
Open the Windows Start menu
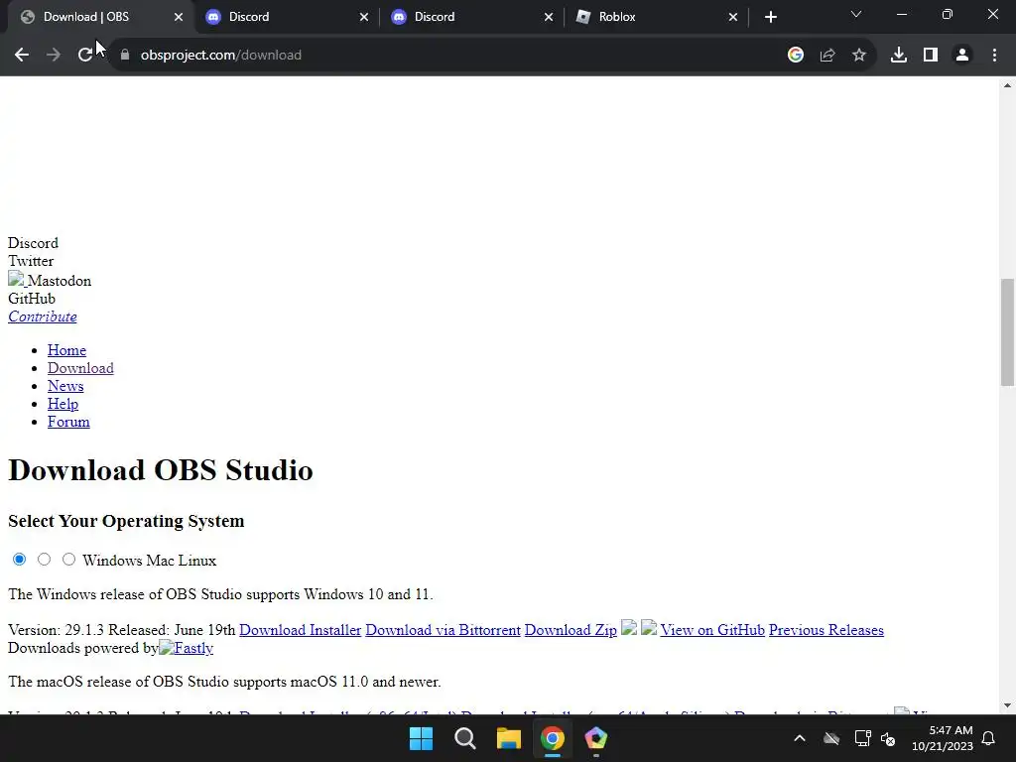coord(421,738)
